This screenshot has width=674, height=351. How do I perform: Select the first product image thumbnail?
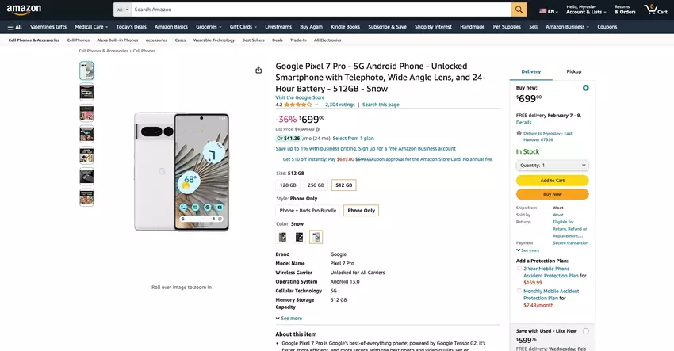tap(86, 71)
